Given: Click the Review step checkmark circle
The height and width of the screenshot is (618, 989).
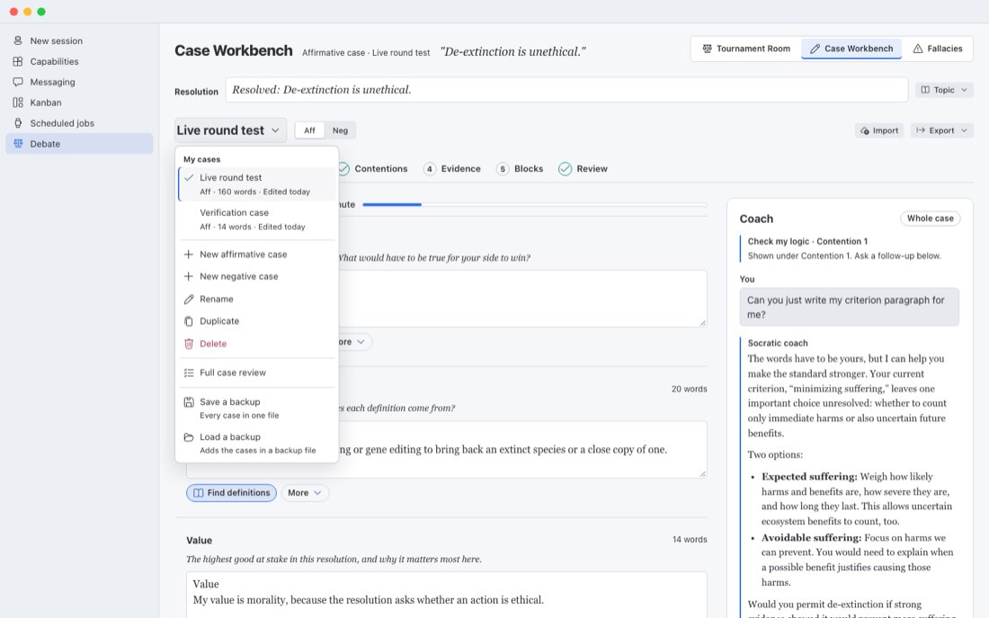Looking at the screenshot, I should pyautogui.click(x=566, y=169).
